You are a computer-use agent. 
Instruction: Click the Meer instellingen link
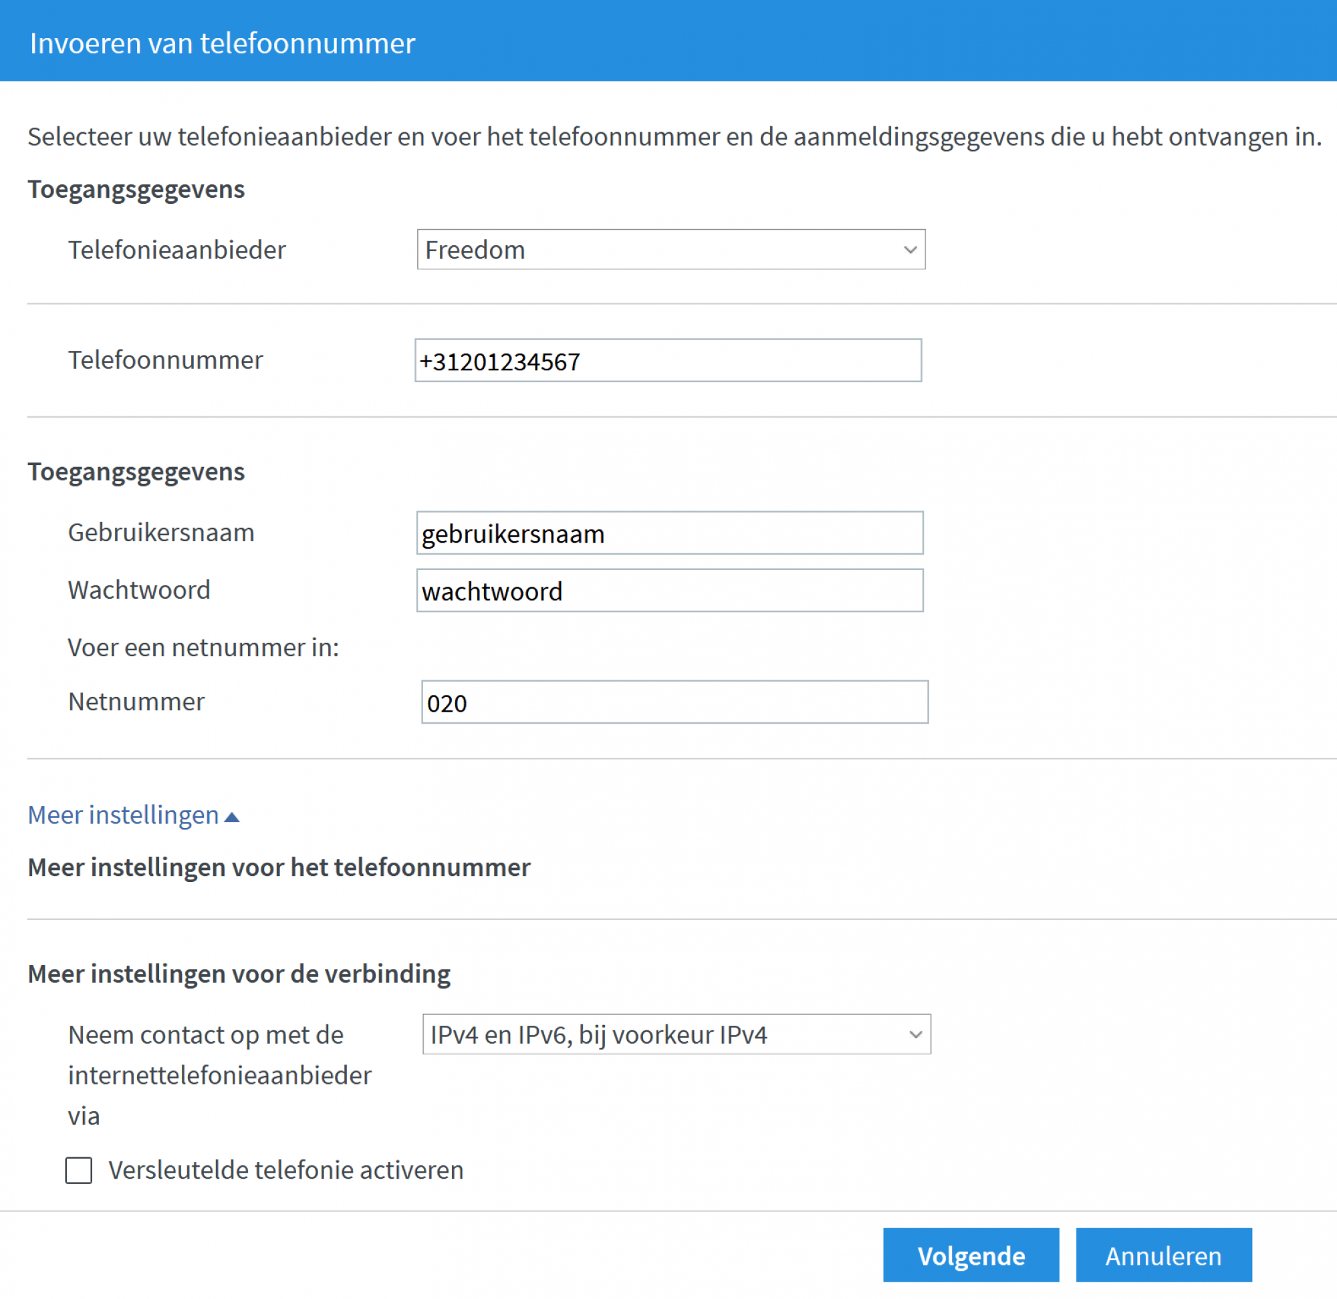tap(122, 815)
